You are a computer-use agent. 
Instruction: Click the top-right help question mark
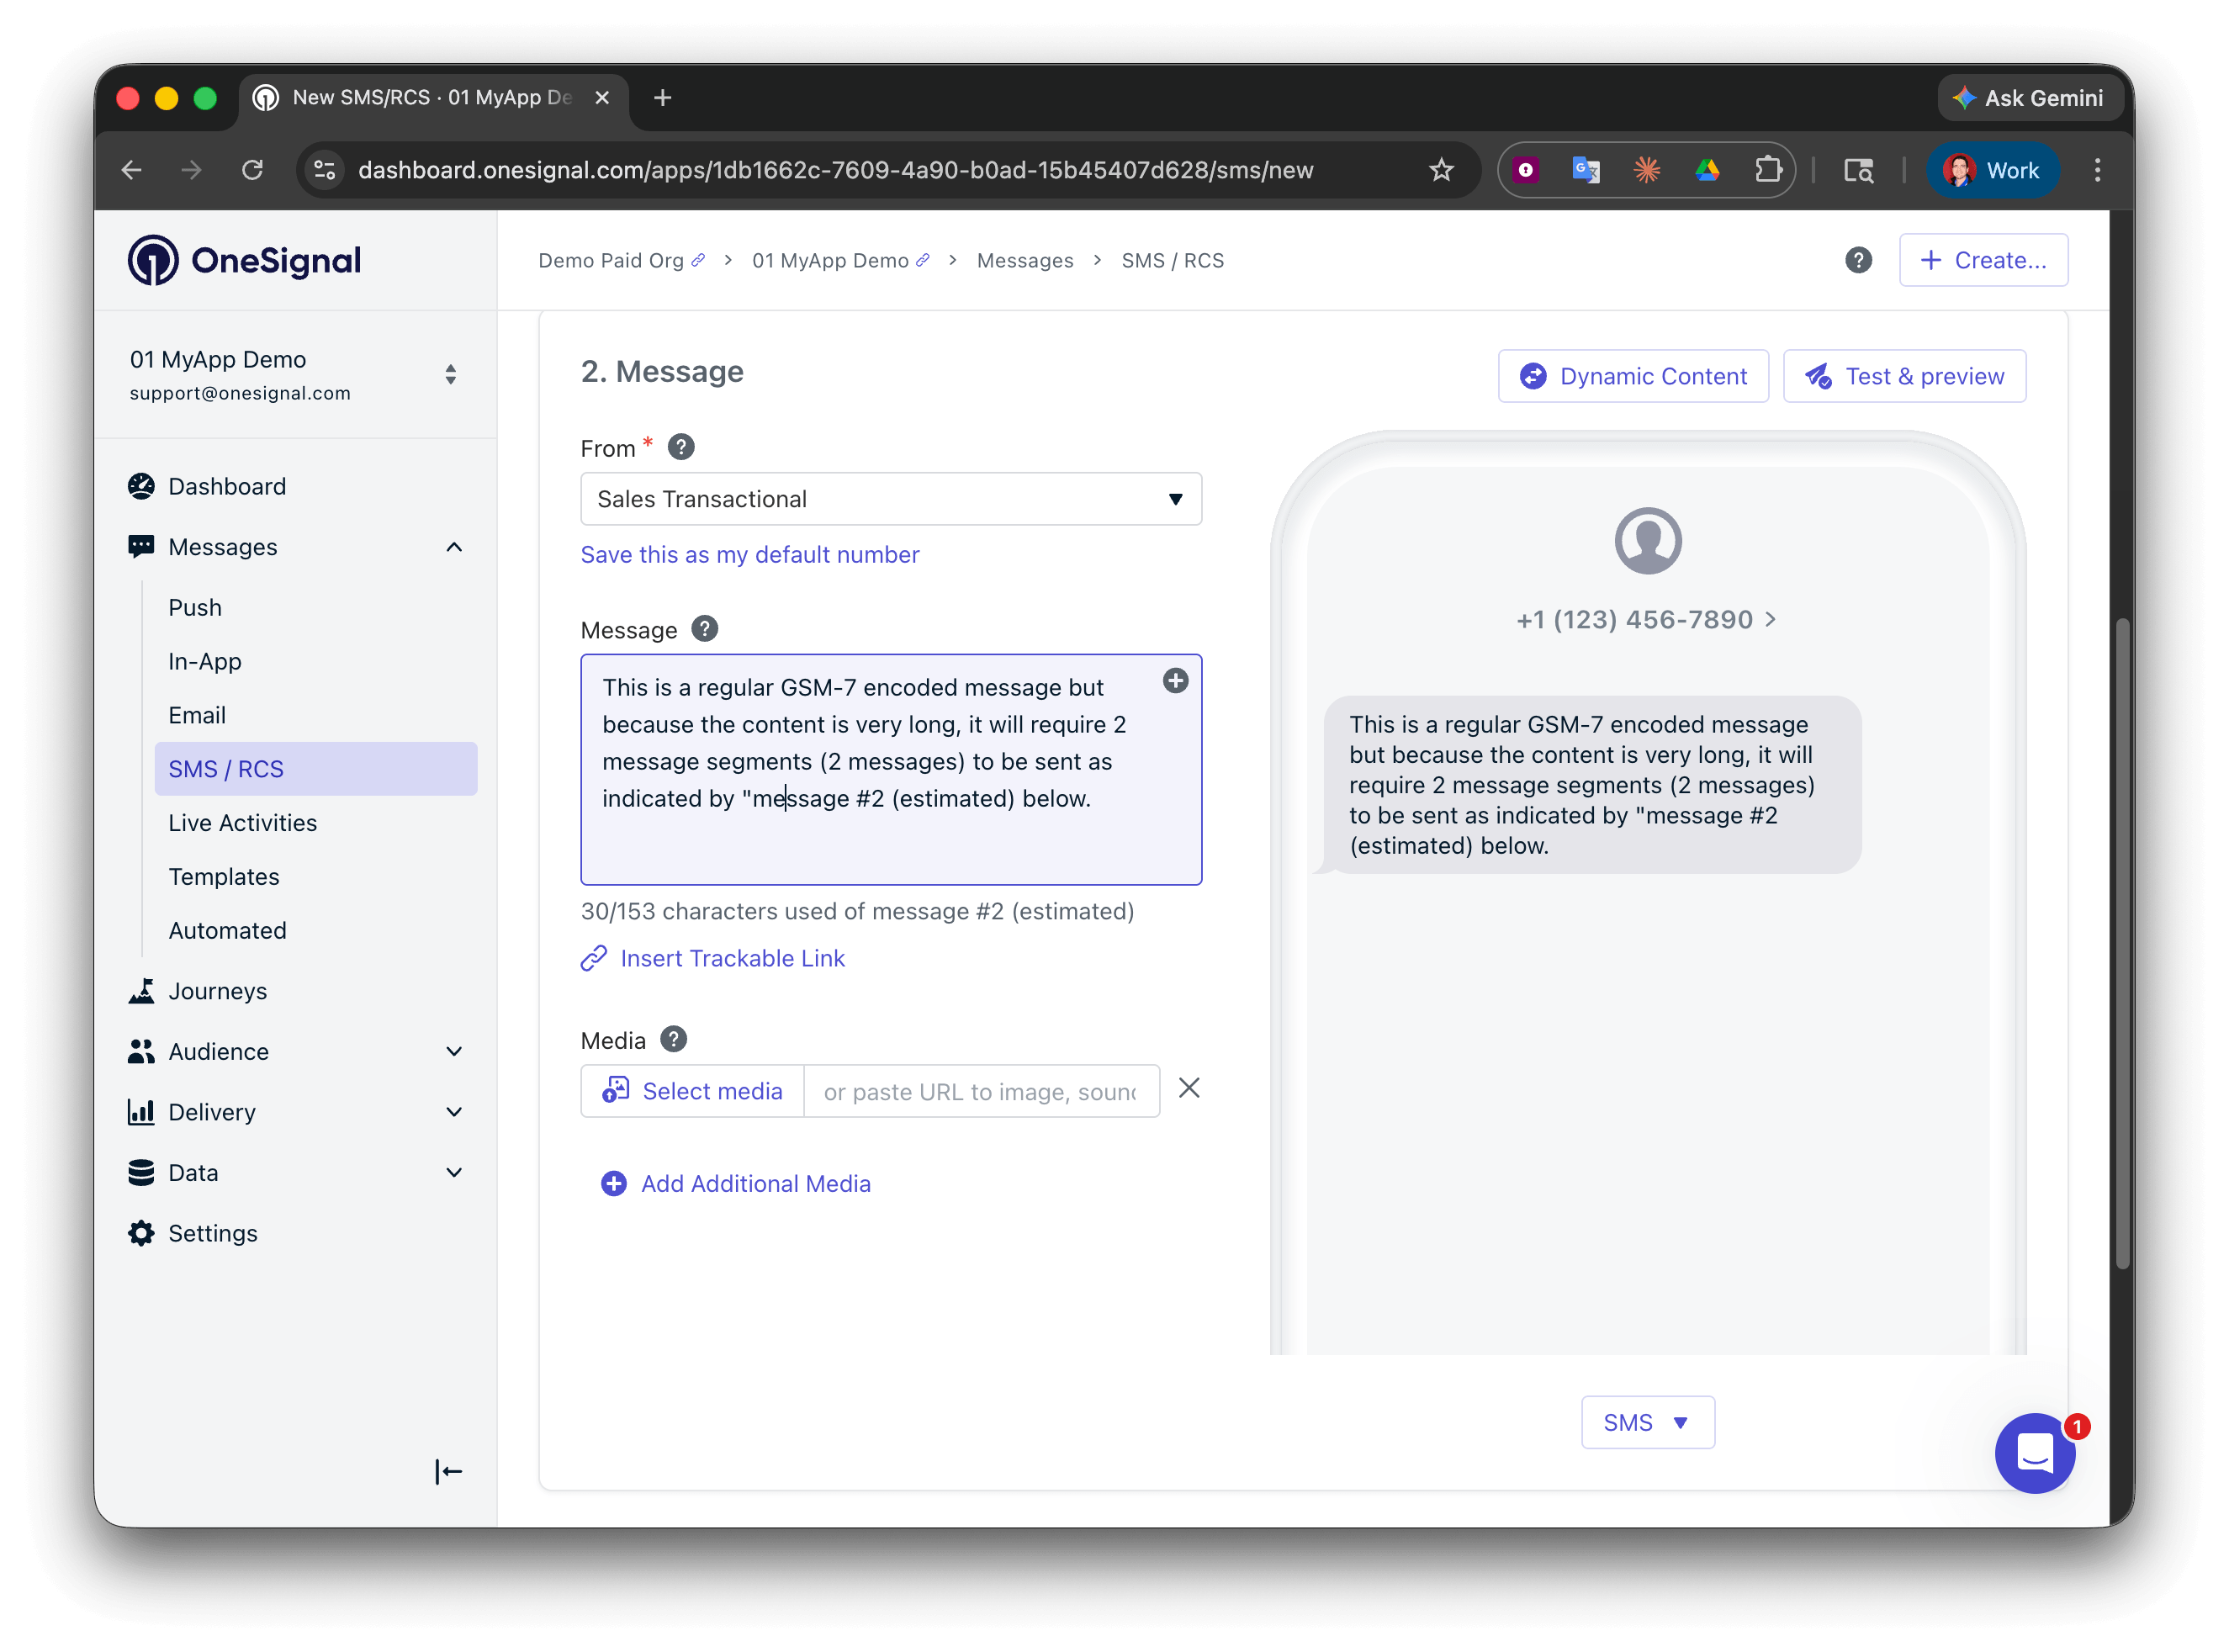[x=1858, y=260]
